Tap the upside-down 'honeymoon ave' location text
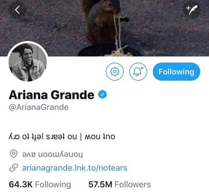Viewport: 209px width, 195px height. (52, 155)
